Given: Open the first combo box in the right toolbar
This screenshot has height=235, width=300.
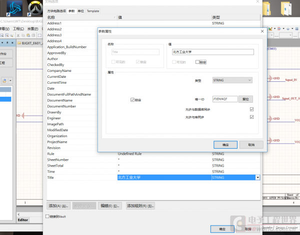Looking at the screenshot, I should [x=271, y=35].
